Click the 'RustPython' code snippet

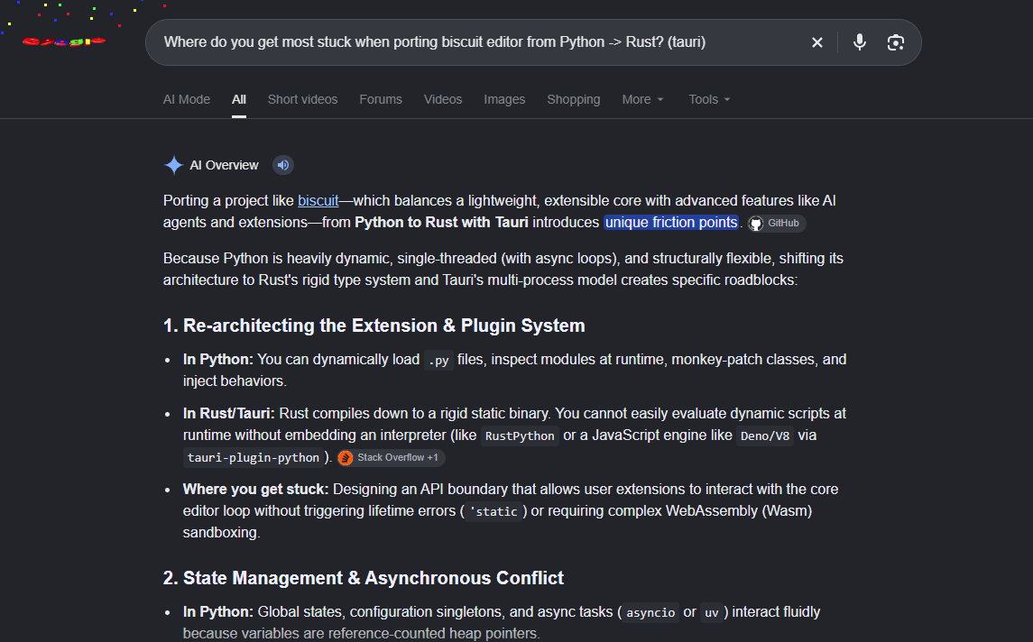520,436
